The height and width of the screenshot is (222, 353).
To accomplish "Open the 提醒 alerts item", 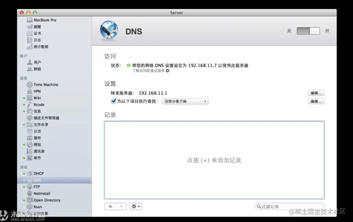I will 34,27.
